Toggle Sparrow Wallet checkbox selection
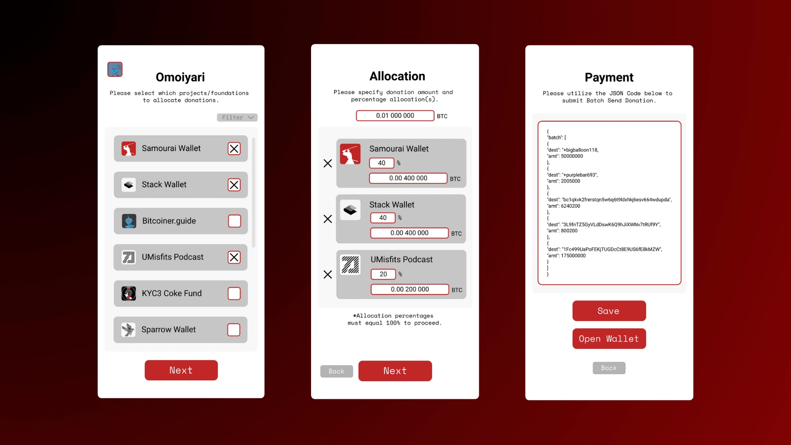Image resolution: width=791 pixels, height=445 pixels. [x=234, y=329]
